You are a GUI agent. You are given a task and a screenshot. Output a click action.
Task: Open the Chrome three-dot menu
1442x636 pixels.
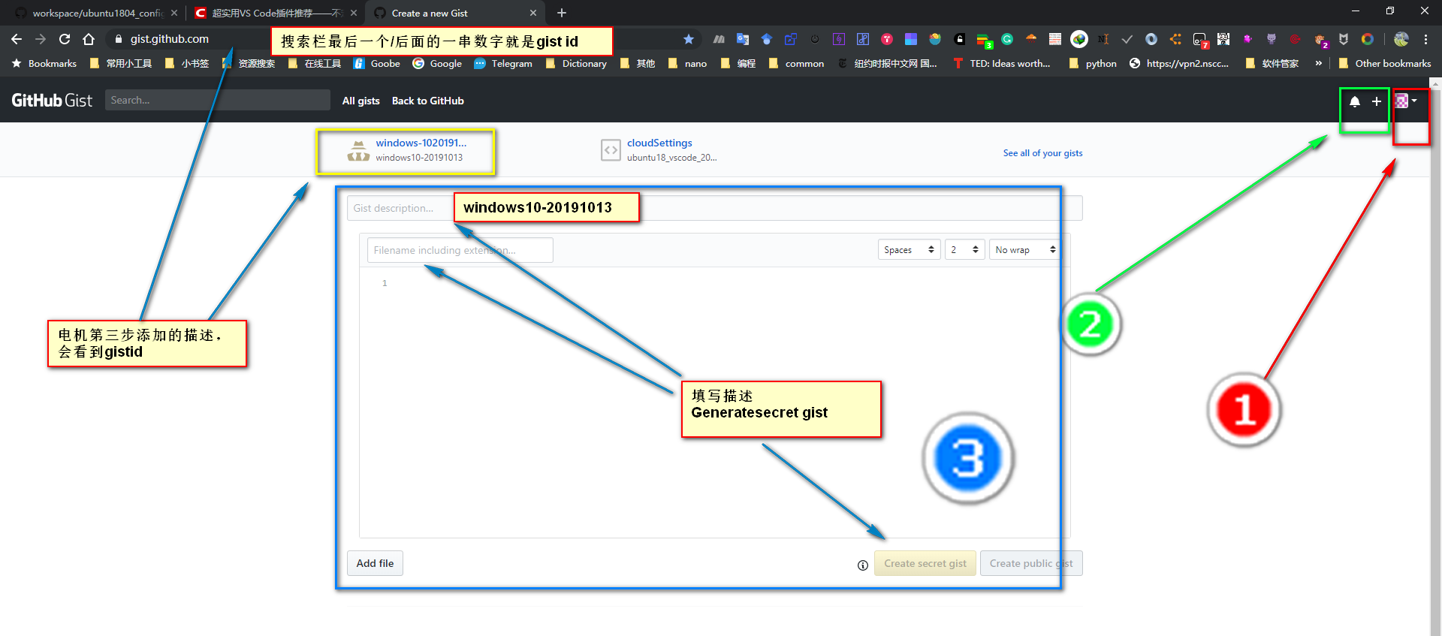pyautogui.click(x=1425, y=39)
